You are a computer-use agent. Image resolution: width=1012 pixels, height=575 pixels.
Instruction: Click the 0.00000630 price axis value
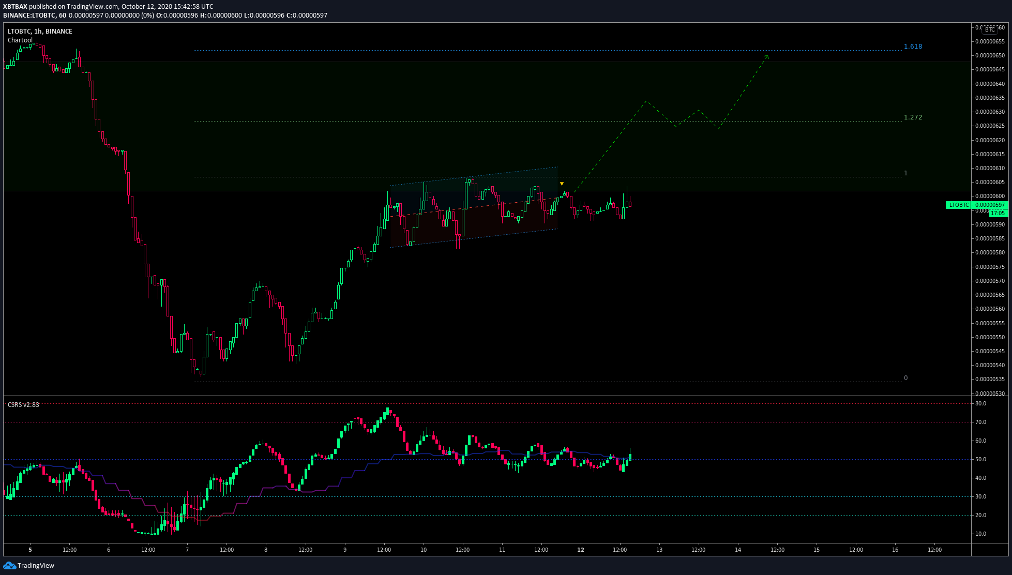click(990, 112)
